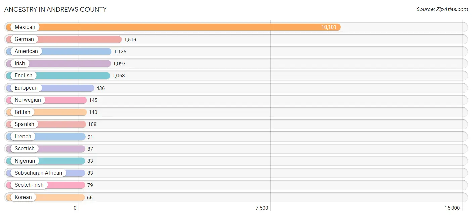The image size is (472, 216).
Task: Click the European value 436
Action: (101, 88)
